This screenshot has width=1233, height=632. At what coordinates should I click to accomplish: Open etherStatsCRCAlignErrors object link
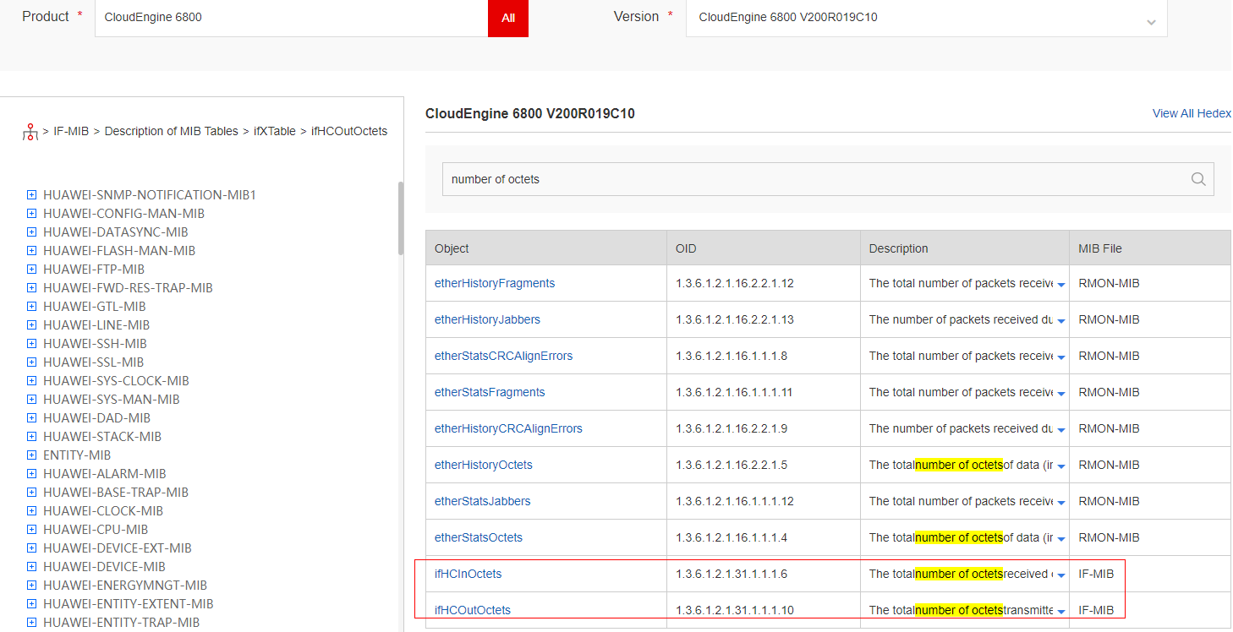(503, 356)
